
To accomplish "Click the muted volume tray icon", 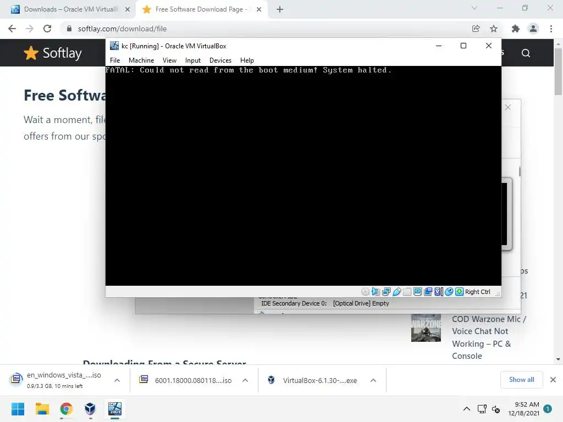I will click(496, 409).
